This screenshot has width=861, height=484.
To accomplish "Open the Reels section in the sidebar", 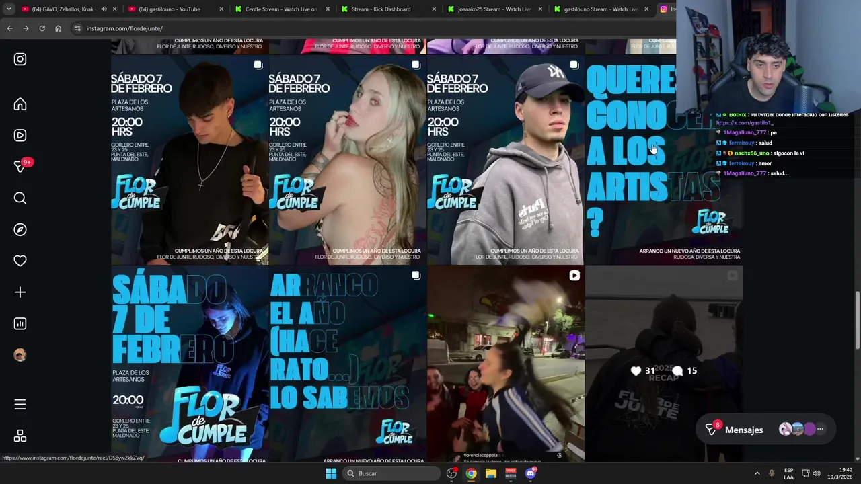I will 20,135.
